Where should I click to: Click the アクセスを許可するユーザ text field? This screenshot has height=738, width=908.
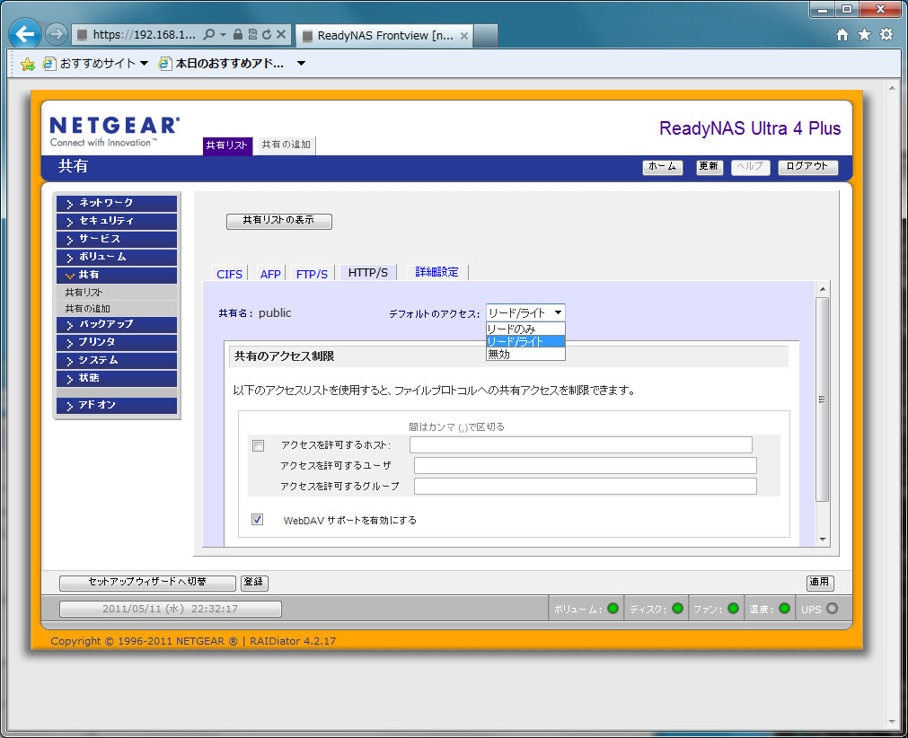coord(585,465)
